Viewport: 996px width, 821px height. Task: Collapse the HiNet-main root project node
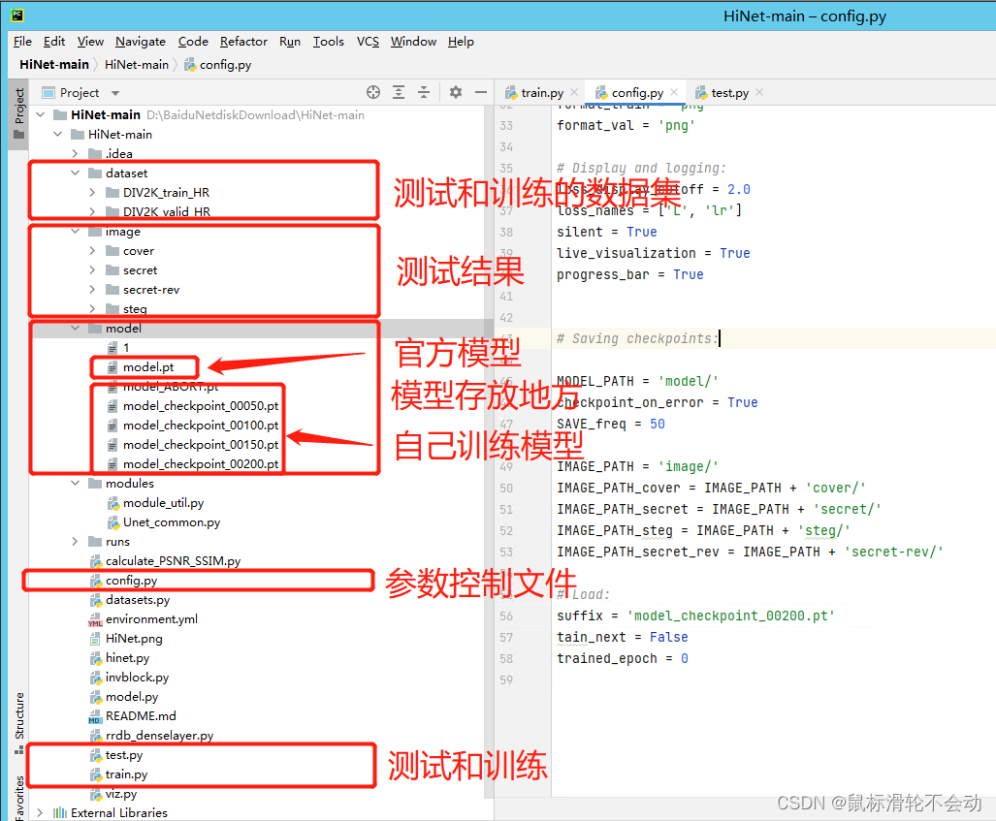click(x=41, y=115)
